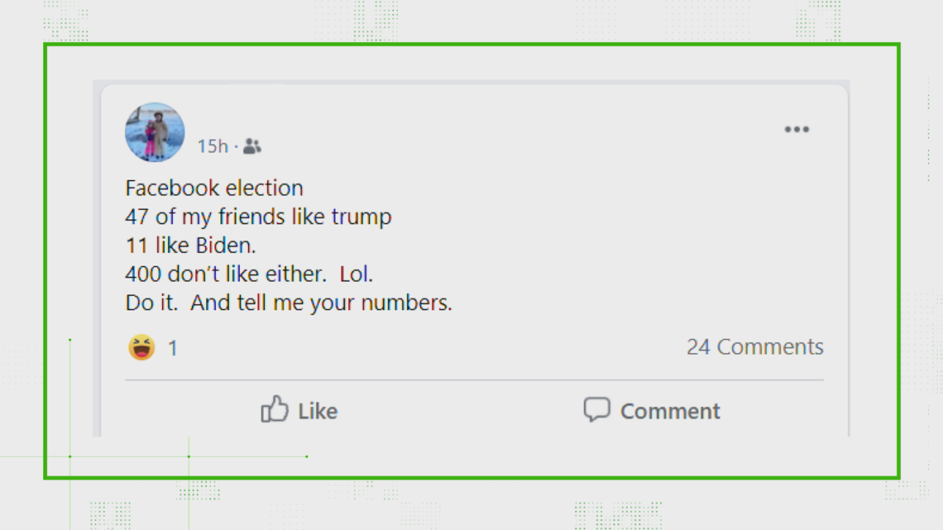This screenshot has height=530, width=943.
Task: Click the speech bubble Comment icon
Action: coord(596,409)
